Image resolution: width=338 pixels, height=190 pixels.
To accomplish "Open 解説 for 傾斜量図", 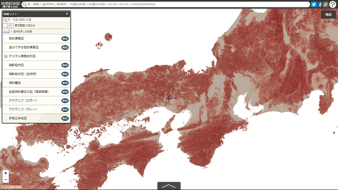I will point(65,83).
